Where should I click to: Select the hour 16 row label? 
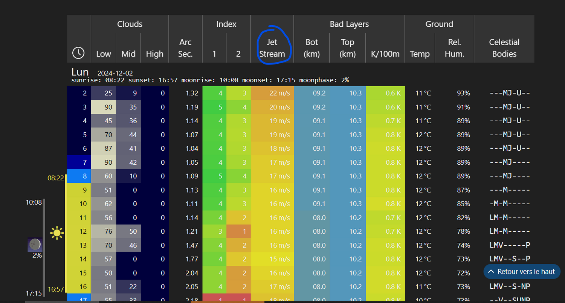(x=79, y=287)
